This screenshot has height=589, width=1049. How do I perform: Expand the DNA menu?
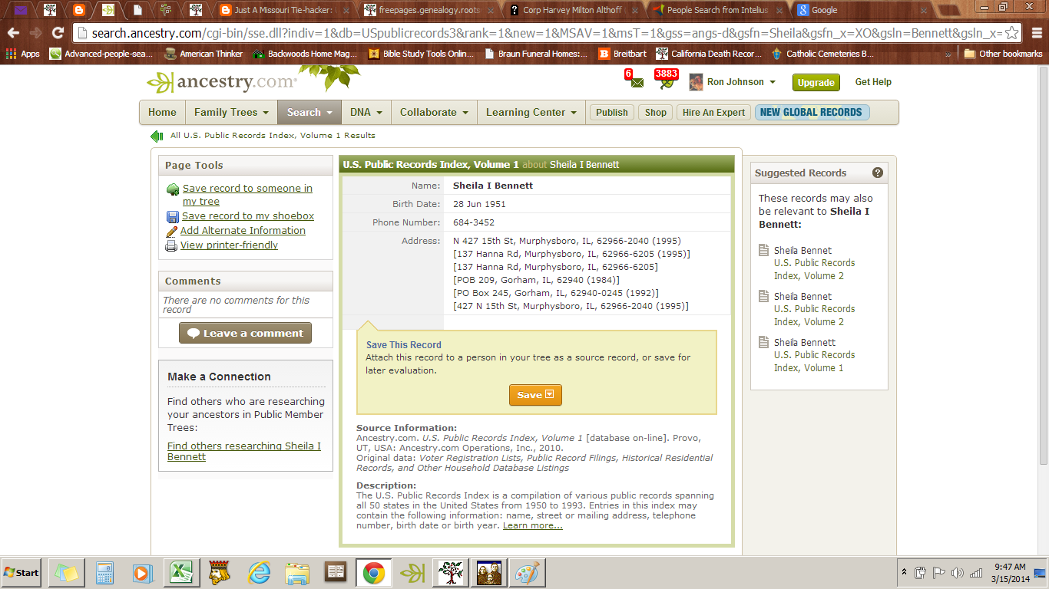(x=366, y=112)
